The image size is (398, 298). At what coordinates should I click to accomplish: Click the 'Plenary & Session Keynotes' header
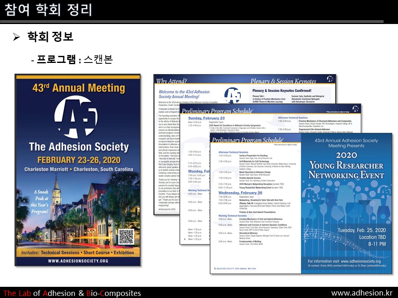(283, 81)
